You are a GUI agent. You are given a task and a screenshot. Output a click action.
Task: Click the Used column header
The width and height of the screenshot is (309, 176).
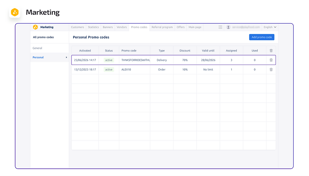click(x=255, y=51)
